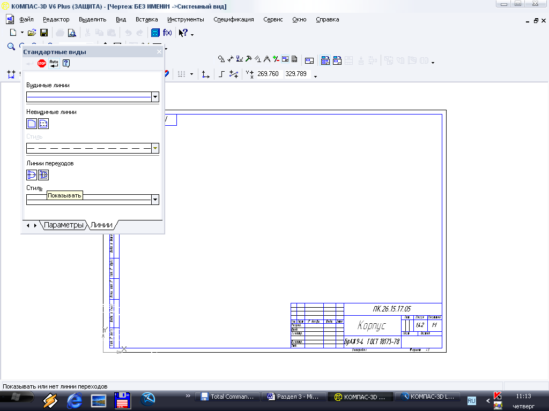Open the Сервис menu
Screen dimensions: 549x411
(273, 20)
